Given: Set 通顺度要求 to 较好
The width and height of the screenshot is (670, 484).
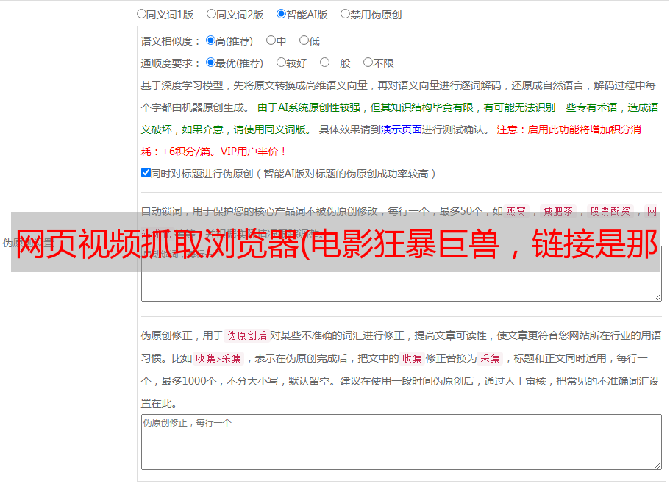Looking at the screenshot, I should click(281, 63).
